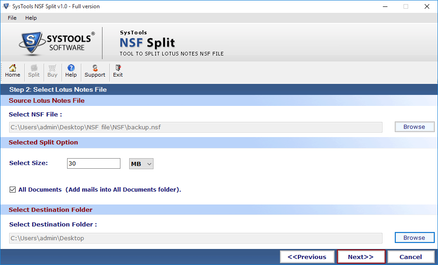Click the window title 'SysTools NSF Split v1.0 - Full version'
This screenshot has height=265, width=438.
pos(56,6)
